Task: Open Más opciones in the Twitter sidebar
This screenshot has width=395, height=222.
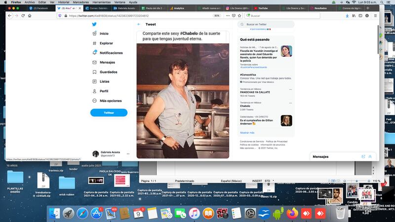Action: (107, 101)
